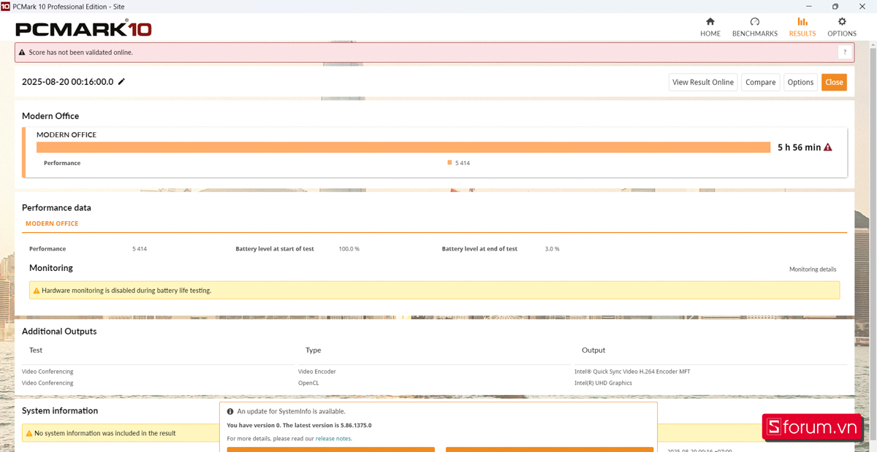The height and width of the screenshot is (452, 877).
Task: Click View Result Online button
Action: pyautogui.click(x=702, y=83)
